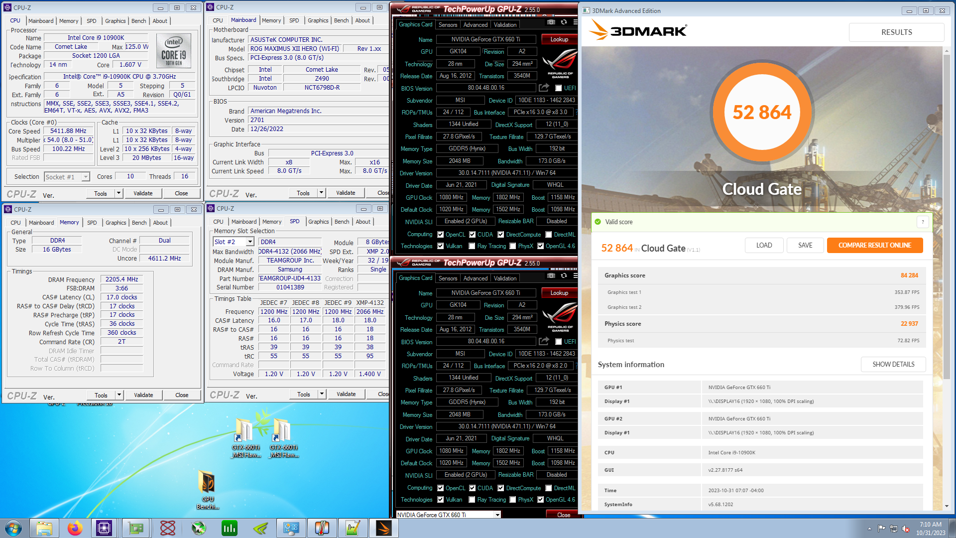Click the muted volume icon in system tray
Screen dimensions: 956x538
906,529
